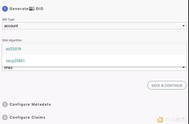
Task: Click the 'account' value in DID Type field
Action: click(x=11, y=26)
